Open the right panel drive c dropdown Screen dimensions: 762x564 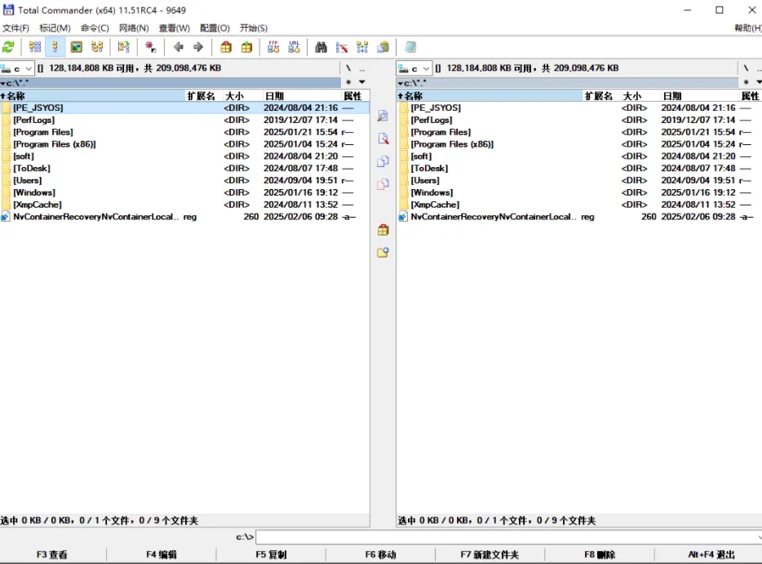pos(414,68)
